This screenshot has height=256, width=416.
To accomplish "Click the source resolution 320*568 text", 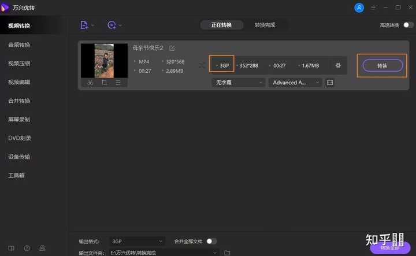I will 175,62.
